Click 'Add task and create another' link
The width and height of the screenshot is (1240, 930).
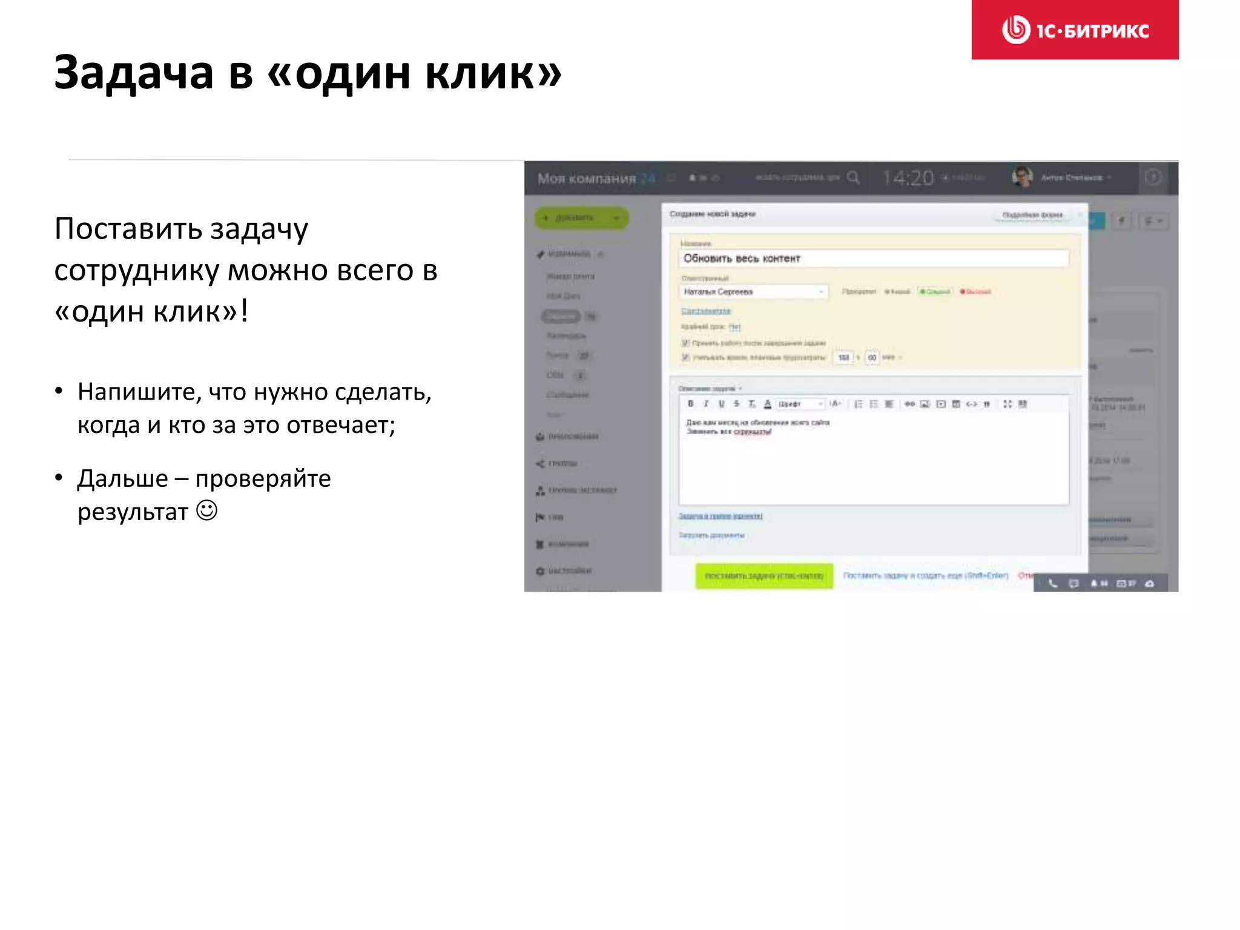click(925, 576)
